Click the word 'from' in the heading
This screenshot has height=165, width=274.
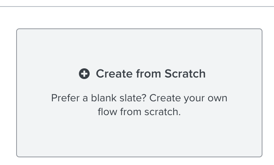tap(149, 74)
